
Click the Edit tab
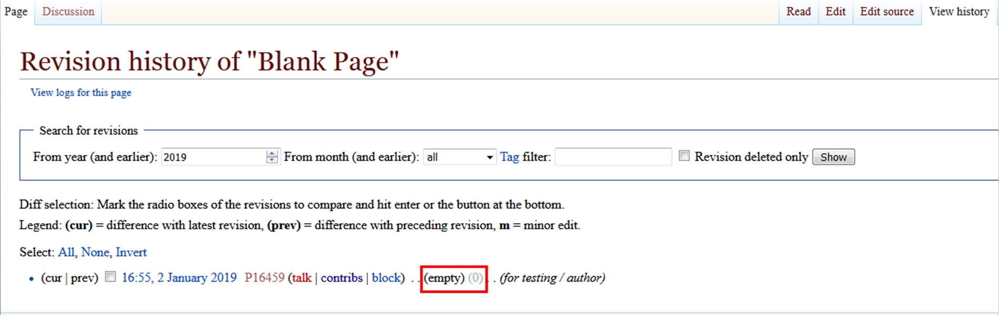[x=835, y=12]
